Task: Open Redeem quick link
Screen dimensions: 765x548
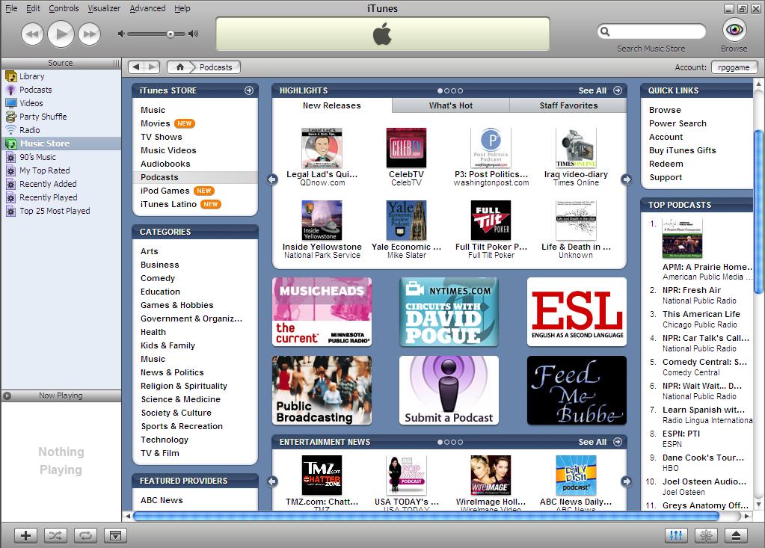Action: tap(666, 164)
